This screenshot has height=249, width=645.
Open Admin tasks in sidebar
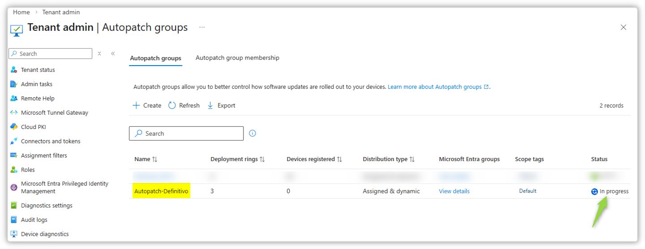point(36,84)
